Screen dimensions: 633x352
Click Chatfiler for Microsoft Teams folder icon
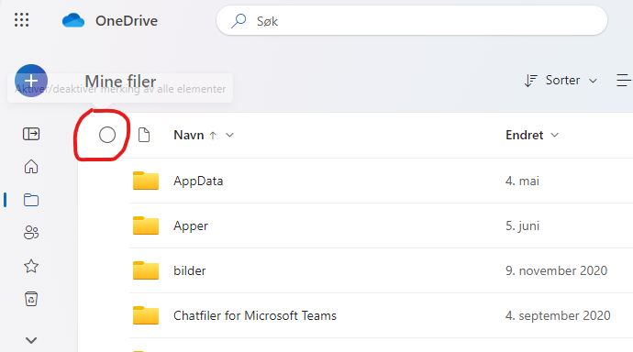(x=146, y=315)
